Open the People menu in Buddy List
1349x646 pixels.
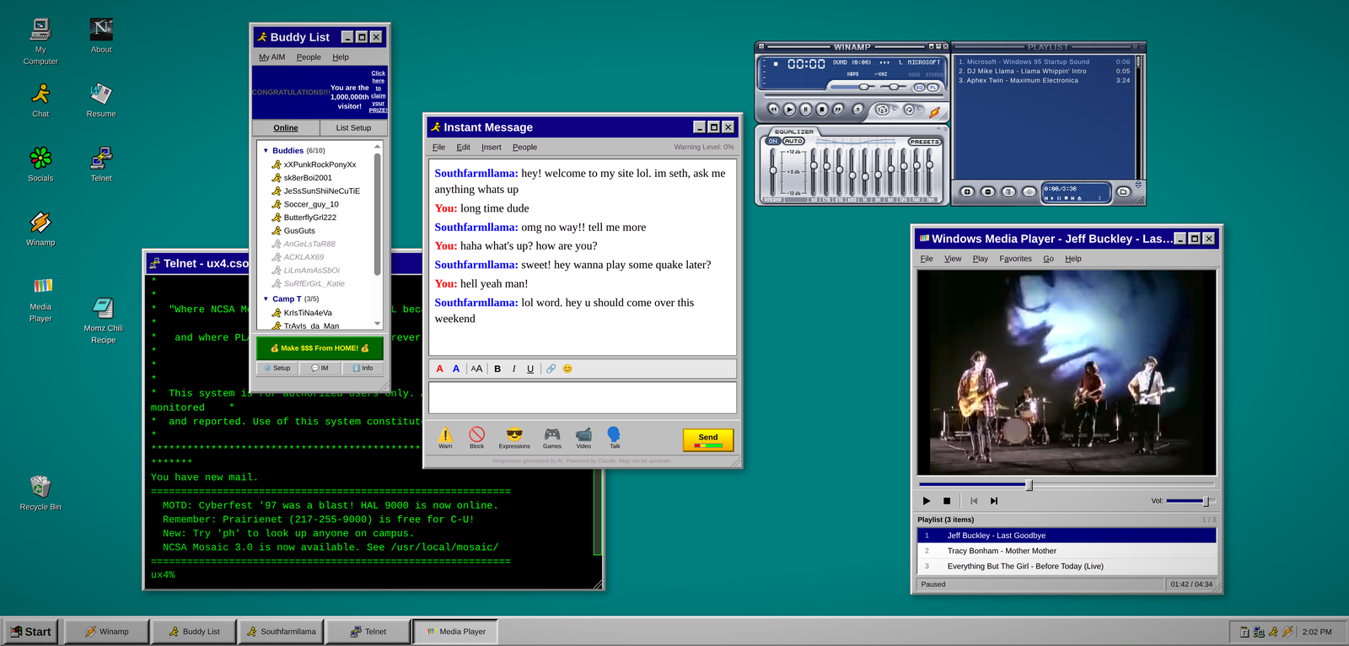coord(309,57)
